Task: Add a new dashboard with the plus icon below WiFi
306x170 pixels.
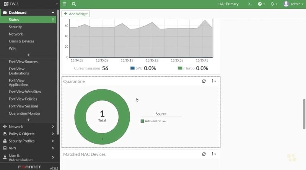Action: coord(28,55)
